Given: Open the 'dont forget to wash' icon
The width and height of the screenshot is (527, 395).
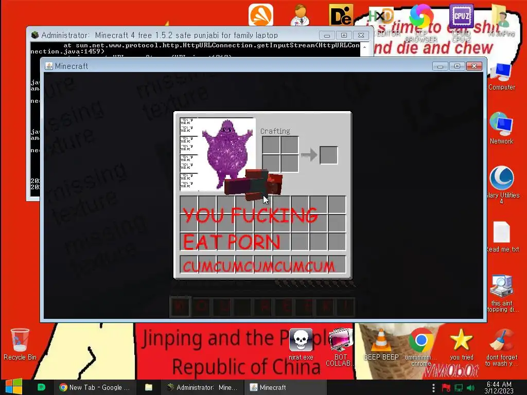Looking at the screenshot, I should [x=501, y=347].
